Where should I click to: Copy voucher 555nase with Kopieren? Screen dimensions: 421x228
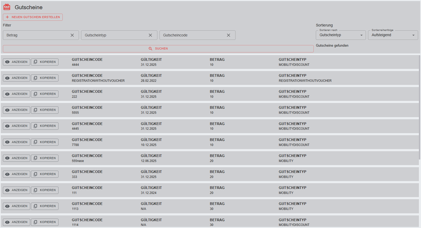(45, 158)
